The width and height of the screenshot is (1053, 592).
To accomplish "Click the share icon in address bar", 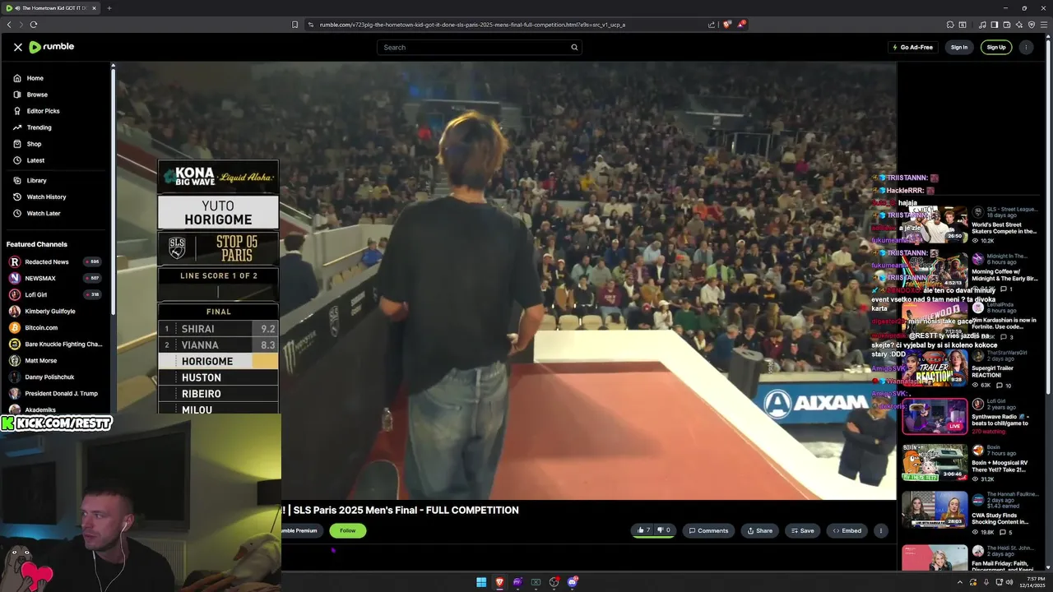I will [x=712, y=25].
